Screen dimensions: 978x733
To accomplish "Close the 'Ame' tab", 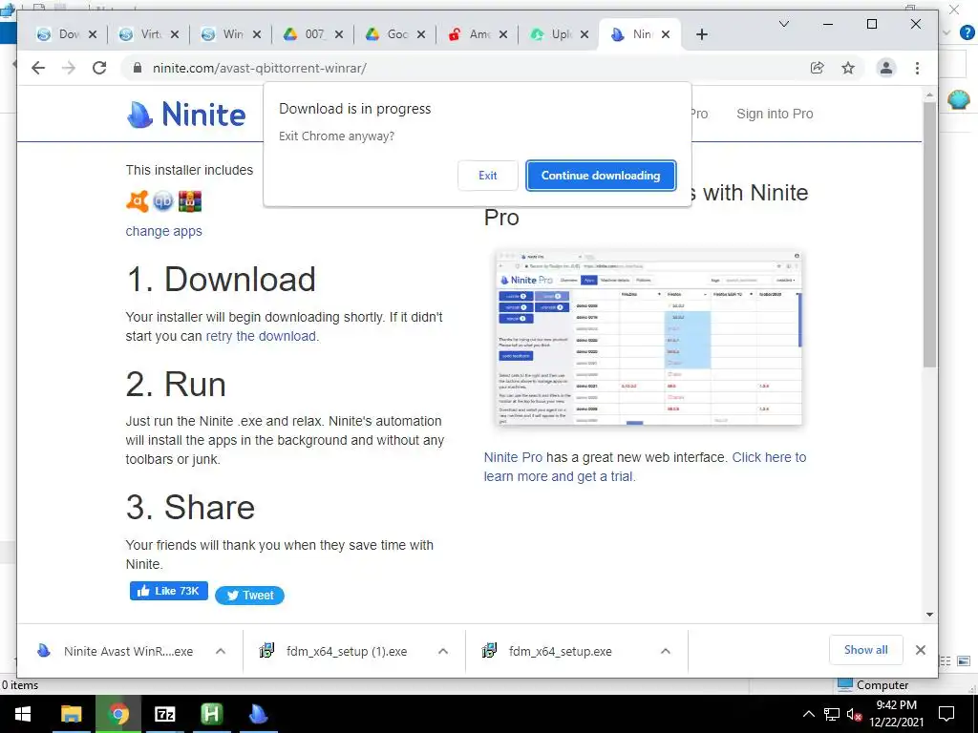I will coord(503,34).
